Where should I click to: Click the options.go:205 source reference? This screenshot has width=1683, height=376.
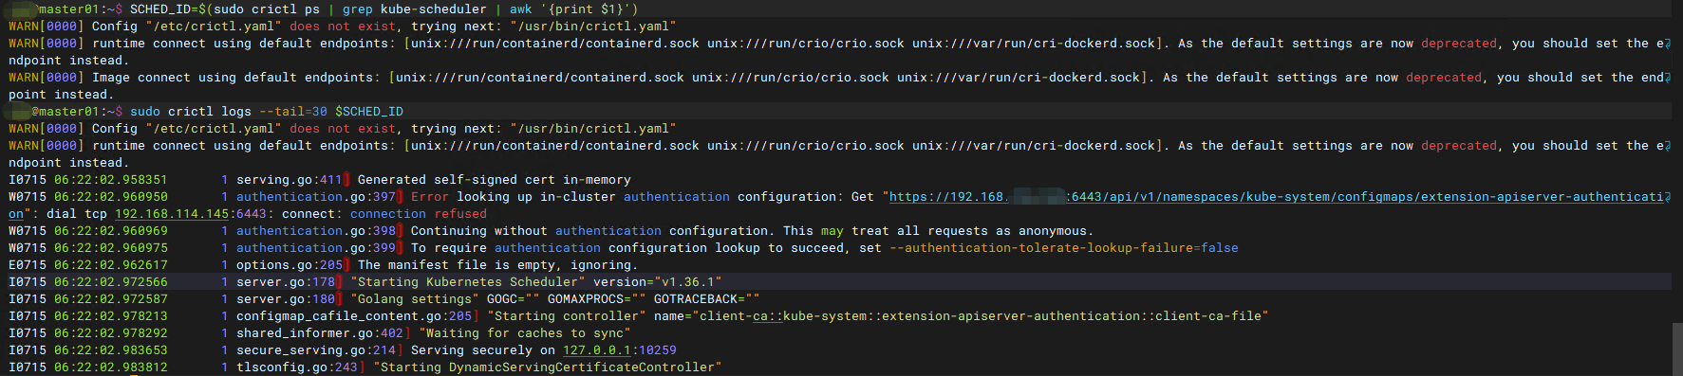(x=290, y=265)
